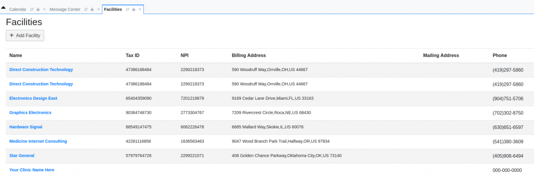Refresh the Facilities tab

pyautogui.click(x=127, y=9)
